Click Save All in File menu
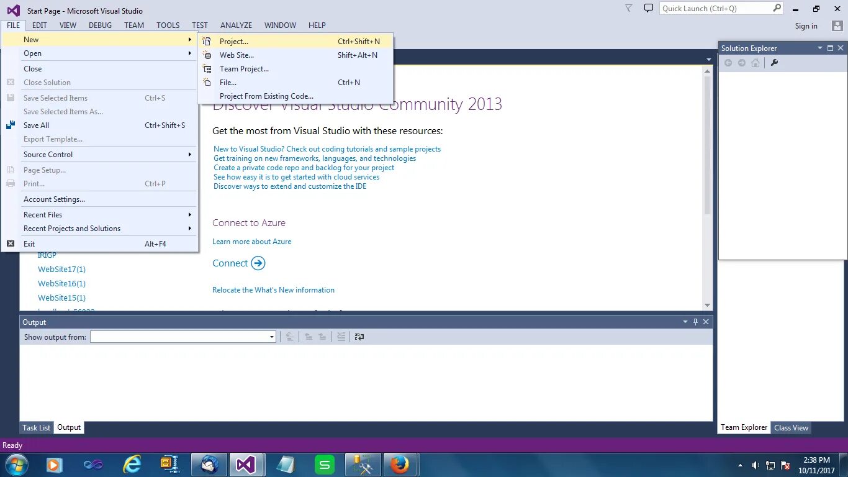The image size is (848, 477). [99, 125]
